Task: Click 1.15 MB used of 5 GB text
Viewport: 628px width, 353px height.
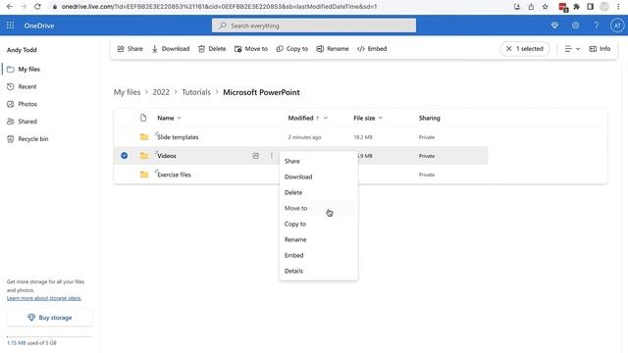Action: [x=31, y=343]
